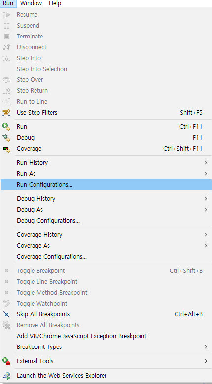The height and width of the screenshot is (384, 212).
Task: Expand the Debug History submenu arrow
Action: pos(206,199)
